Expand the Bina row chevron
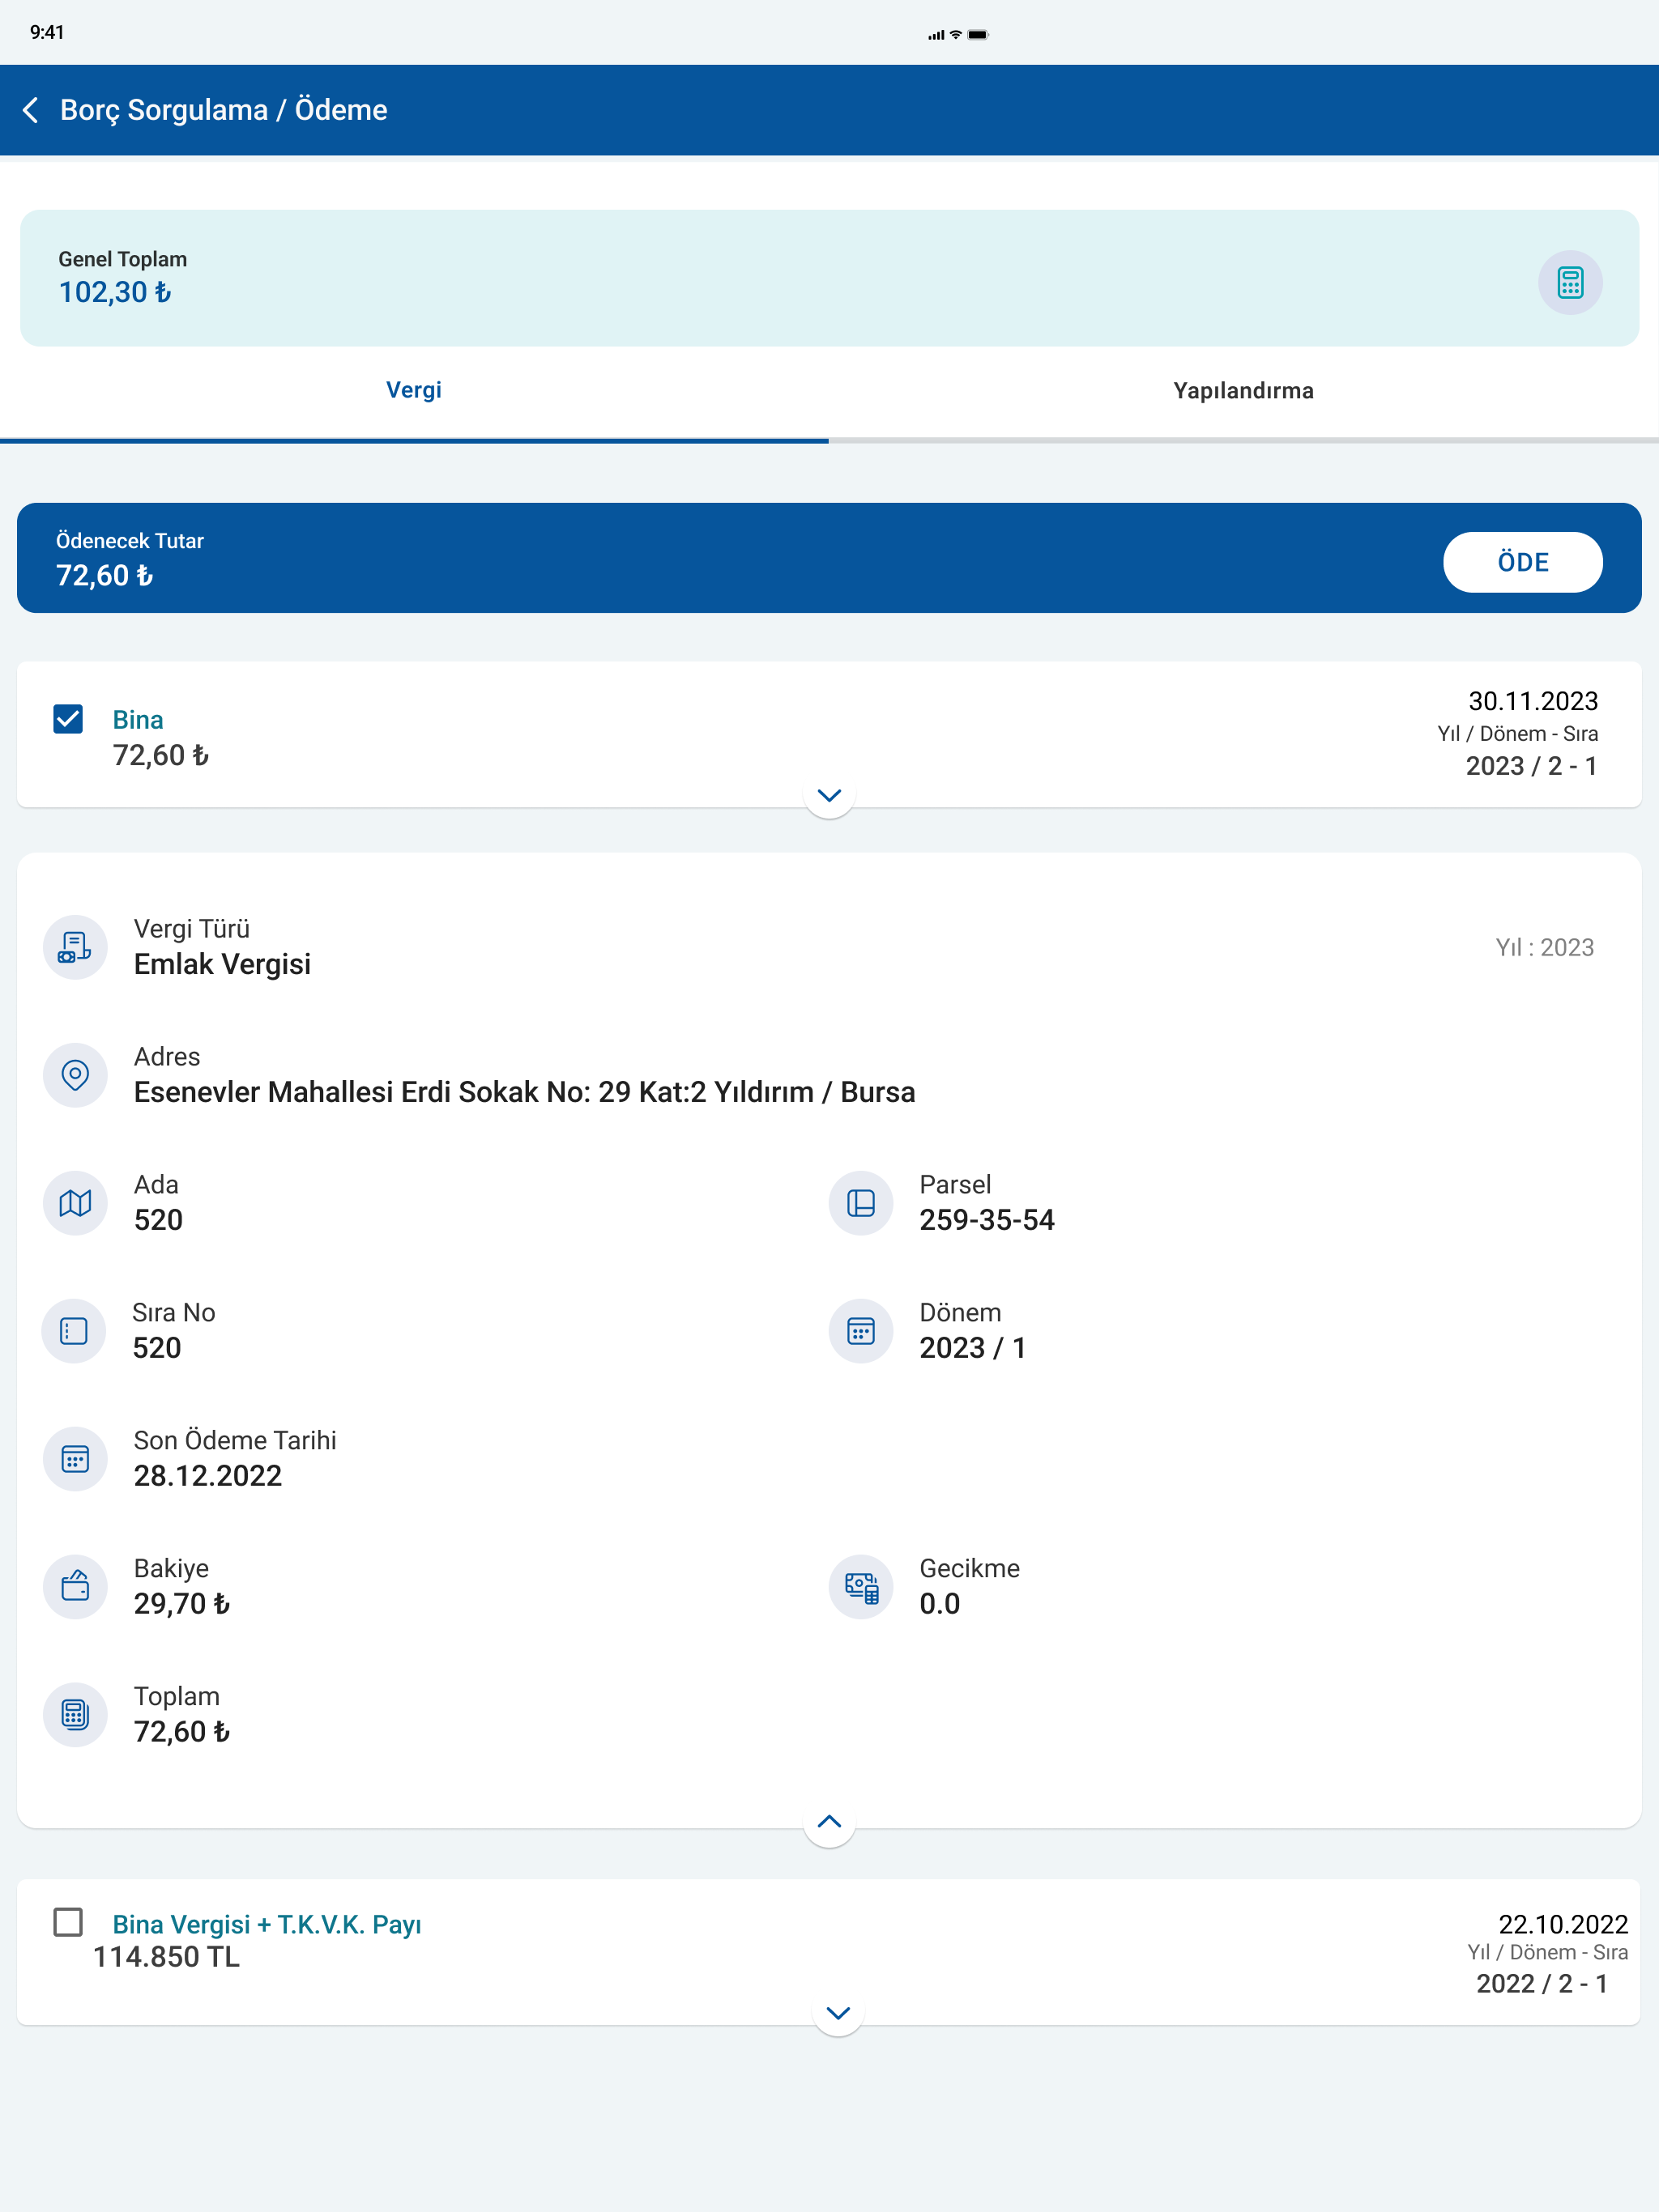 pyautogui.click(x=829, y=796)
